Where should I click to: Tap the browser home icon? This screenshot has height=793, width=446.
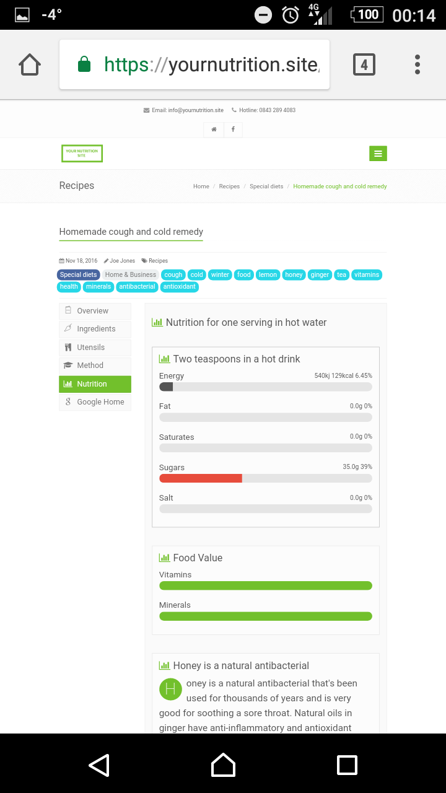30,64
